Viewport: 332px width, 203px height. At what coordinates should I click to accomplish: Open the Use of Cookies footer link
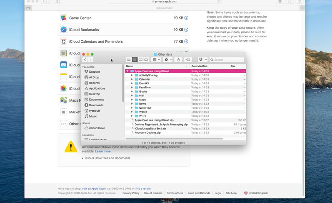click(153, 193)
